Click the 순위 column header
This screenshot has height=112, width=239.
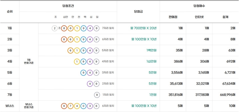pos(10,12)
